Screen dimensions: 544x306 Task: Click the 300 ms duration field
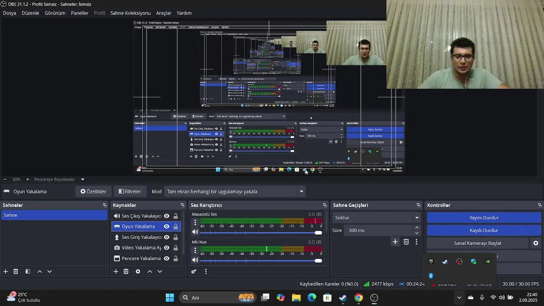(x=378, y=230)
